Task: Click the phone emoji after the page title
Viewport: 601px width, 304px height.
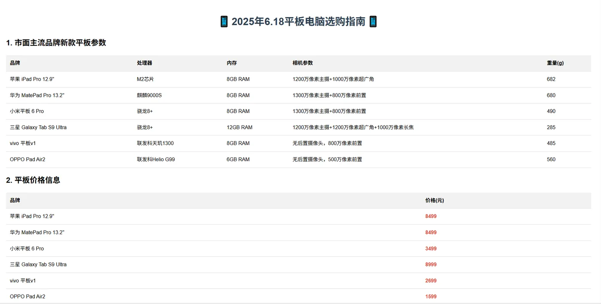Action: pos(373,21)
